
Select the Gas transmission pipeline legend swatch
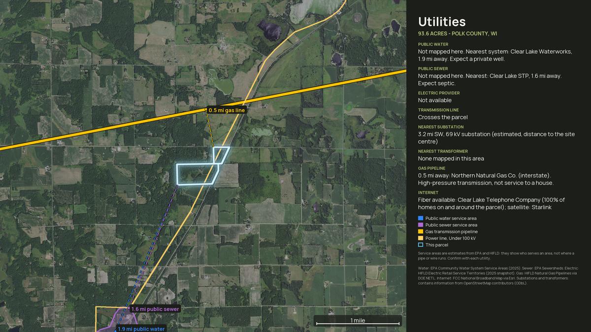point(421,232)
